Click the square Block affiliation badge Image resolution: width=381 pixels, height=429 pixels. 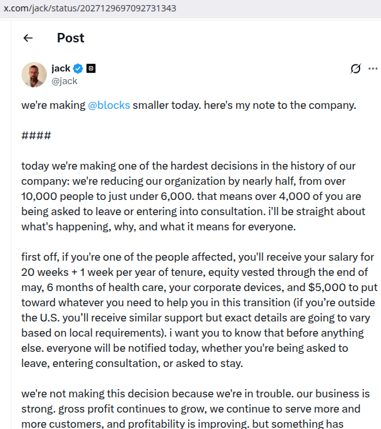tap(91, 68)
